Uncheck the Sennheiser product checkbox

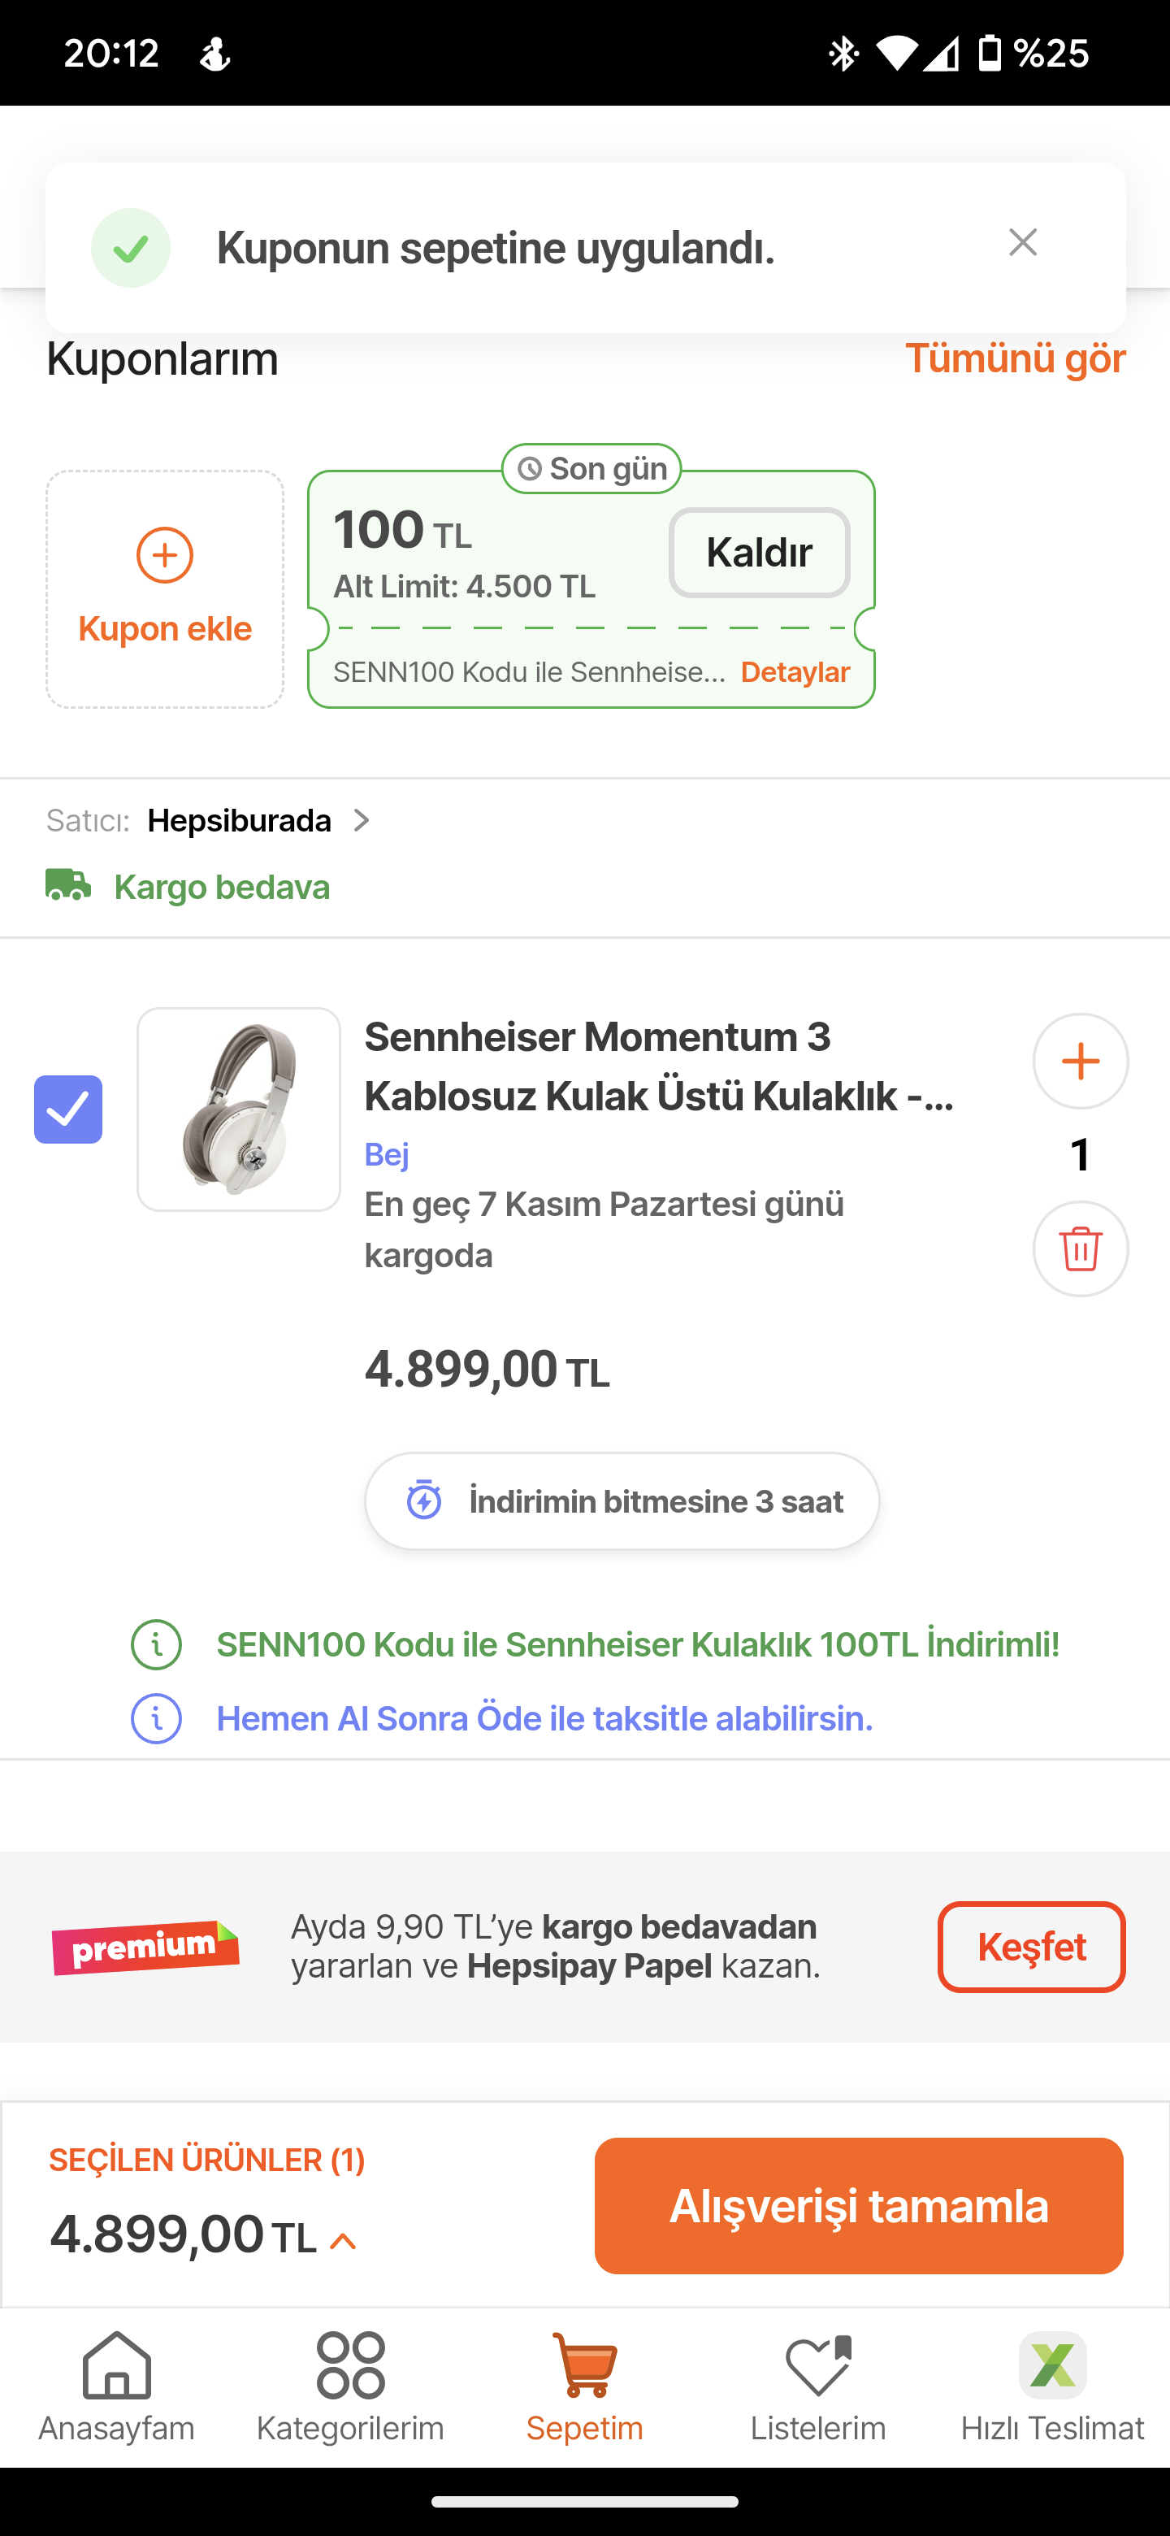[x=68, y=1109]
